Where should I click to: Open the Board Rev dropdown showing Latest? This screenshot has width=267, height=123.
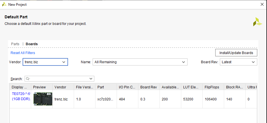pyautogui.click(x=238, y=62)
